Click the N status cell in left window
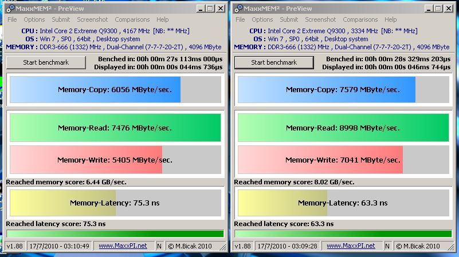This screenshot has width=459, height=257. [159, 246]
